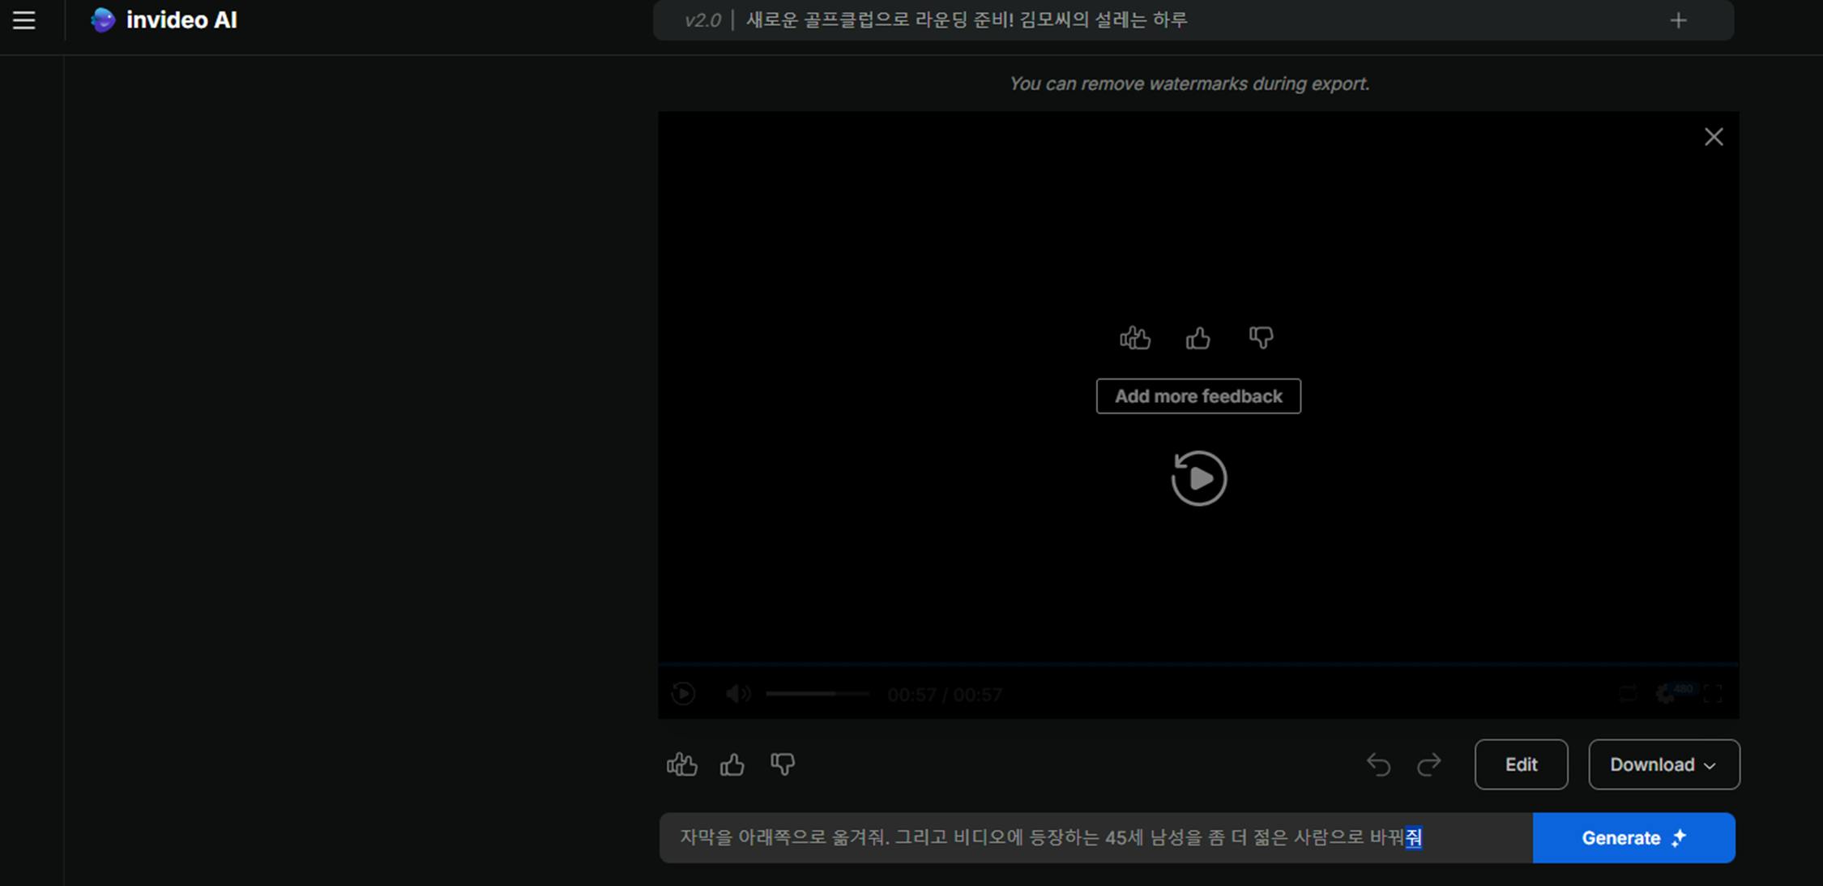Add a new version with plus icon
The image size is (1823, 886).
tap(1678, 21)
